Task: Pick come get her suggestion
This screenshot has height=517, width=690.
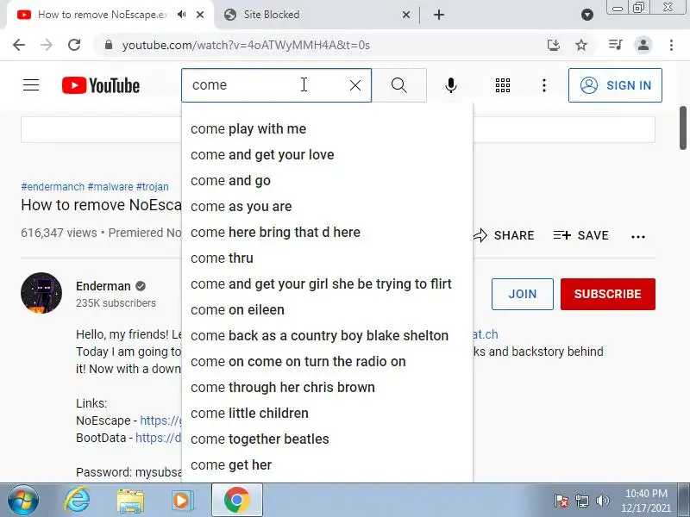Action: pos(327,465)
